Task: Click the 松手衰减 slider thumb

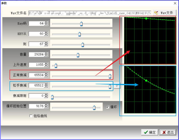Action: [x=110, y=86]
